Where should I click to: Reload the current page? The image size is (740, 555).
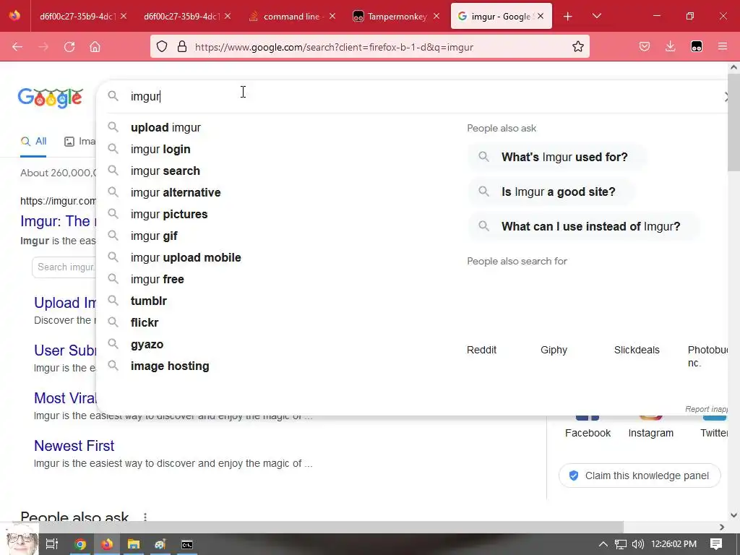pyautogui.click(x=69, y=47)
